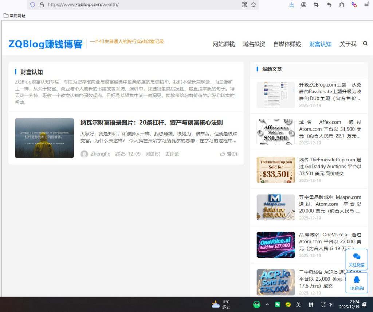Viewport: 373px width, 312px height.
Task: Click the Zhenghe author name link
Action: point(101,154)
